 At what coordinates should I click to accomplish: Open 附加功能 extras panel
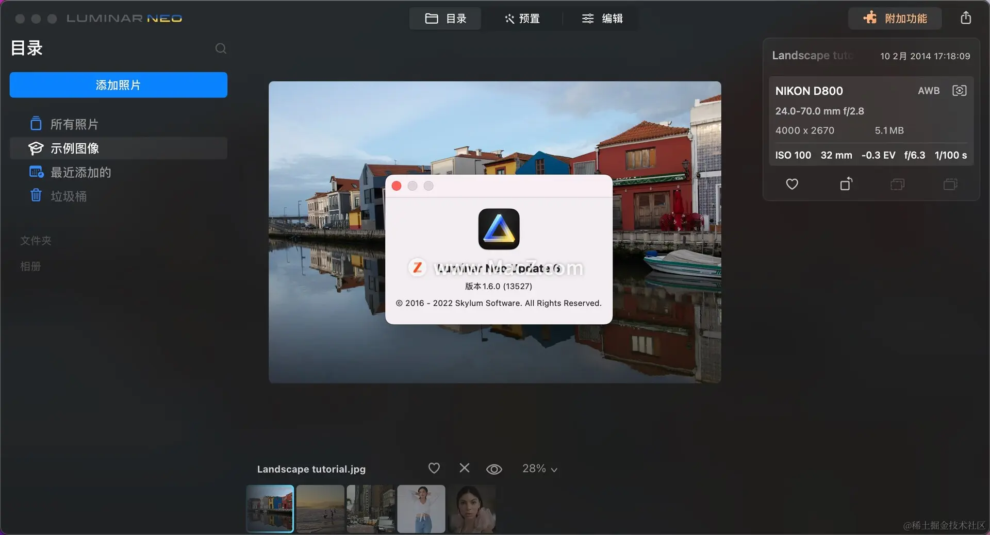coord(895,18)
